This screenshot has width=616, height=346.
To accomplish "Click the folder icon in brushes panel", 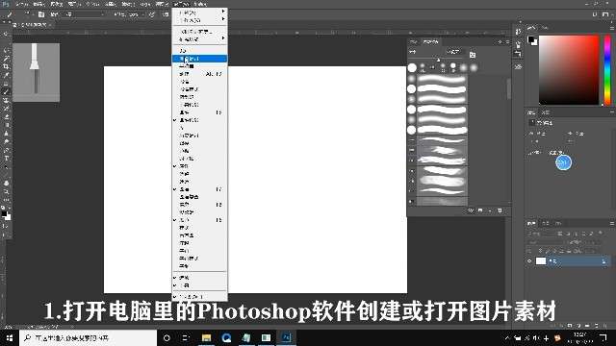I will 480,210.
